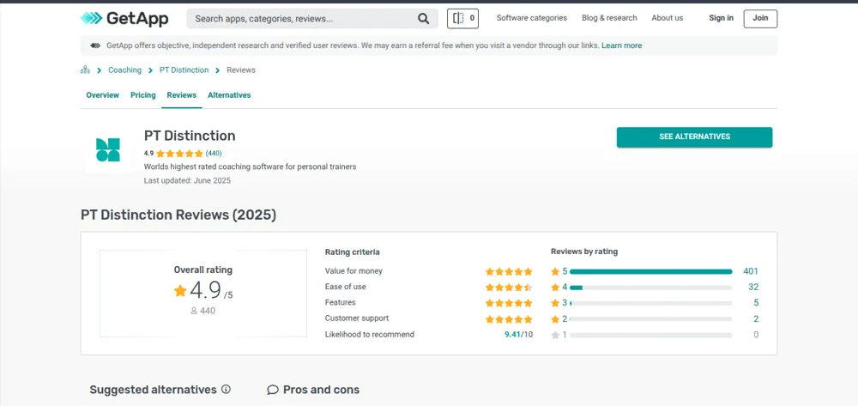Click the Pros and cons speech bubble icon

pyautogui.click(x=273, y=391)
